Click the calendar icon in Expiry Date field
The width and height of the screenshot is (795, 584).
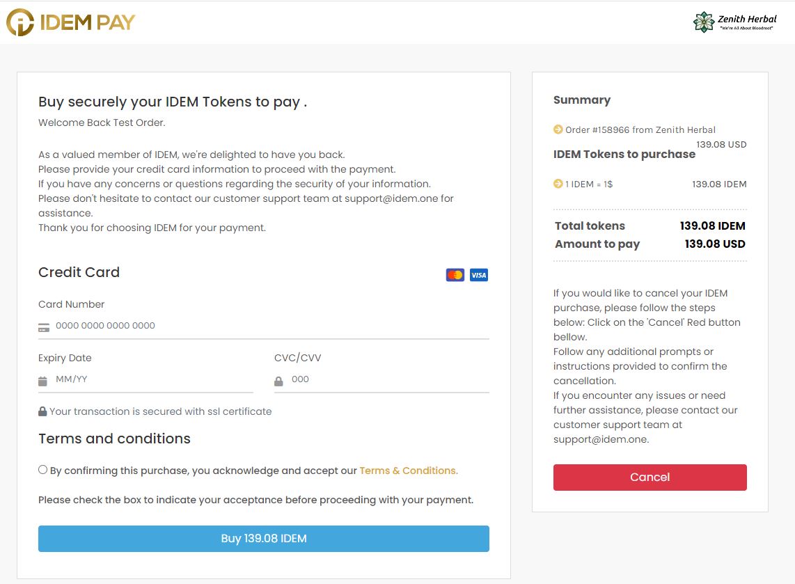[x=43, y=381]
